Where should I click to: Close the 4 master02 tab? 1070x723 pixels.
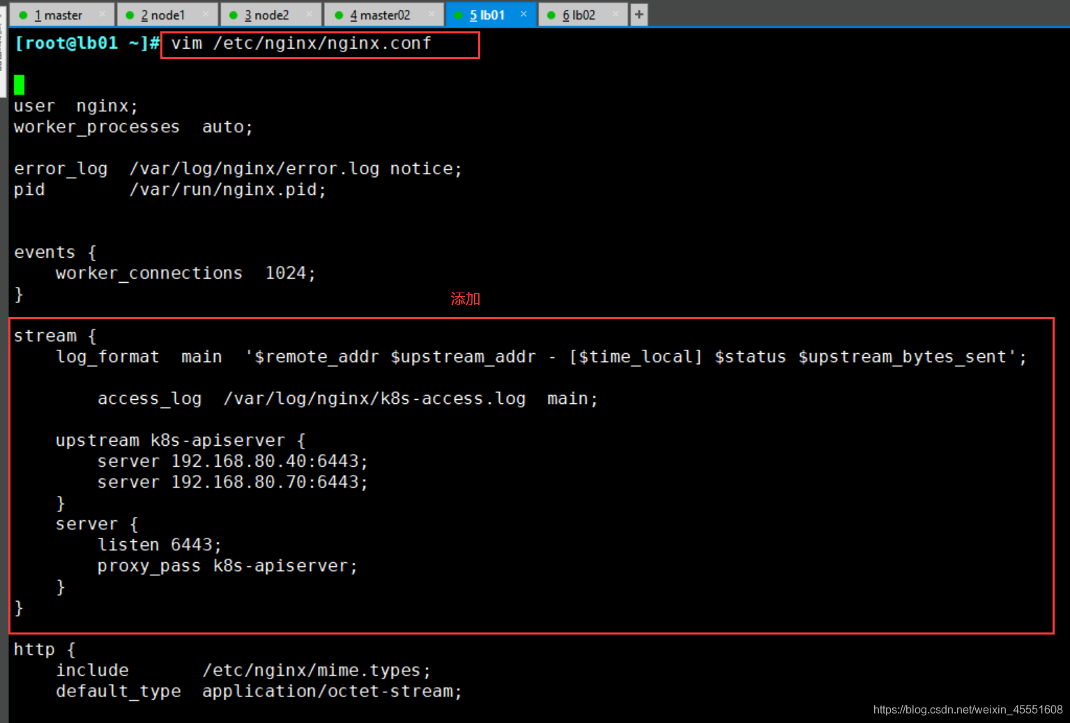tap(431, 14)
